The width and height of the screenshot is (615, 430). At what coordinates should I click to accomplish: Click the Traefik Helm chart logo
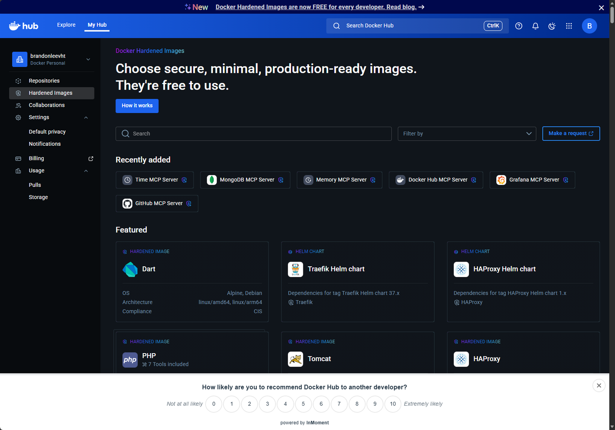pos(295,270)
